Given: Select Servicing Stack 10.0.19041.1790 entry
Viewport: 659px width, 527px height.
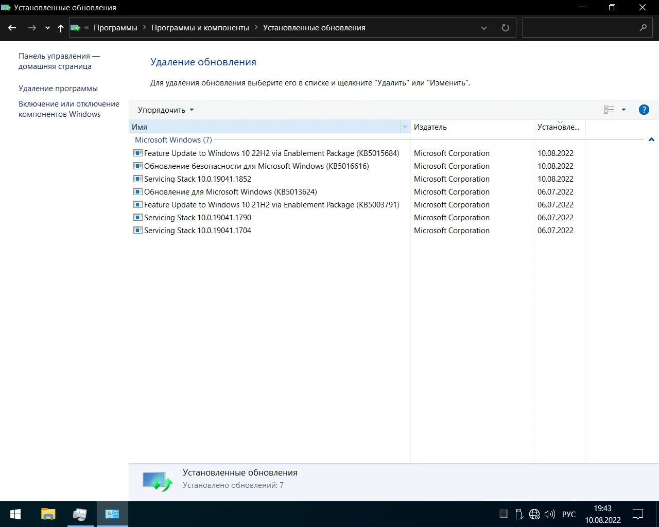Looking at the screenshot, I should point(198,218).
